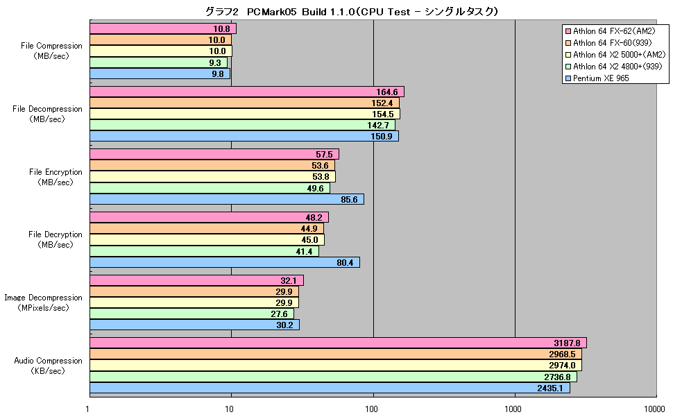The height and width of the screenshot is (419, 673).
Task: Click the blue Pentium XE 965 legend swatch
Action: [568, 78]
